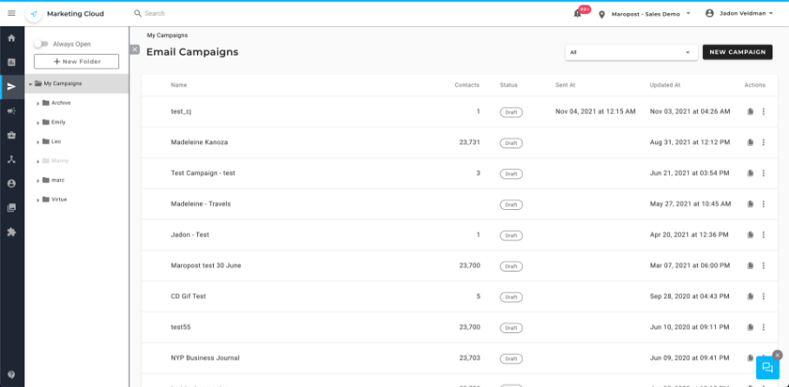Open more actions for Madeleine Kanoza
789x387 pixels.
763,142
